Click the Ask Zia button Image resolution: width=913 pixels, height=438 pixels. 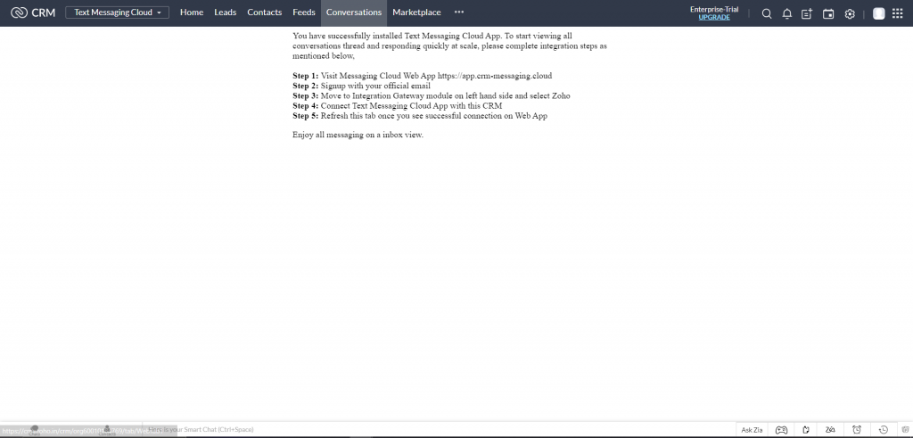(x=752, y=430)
